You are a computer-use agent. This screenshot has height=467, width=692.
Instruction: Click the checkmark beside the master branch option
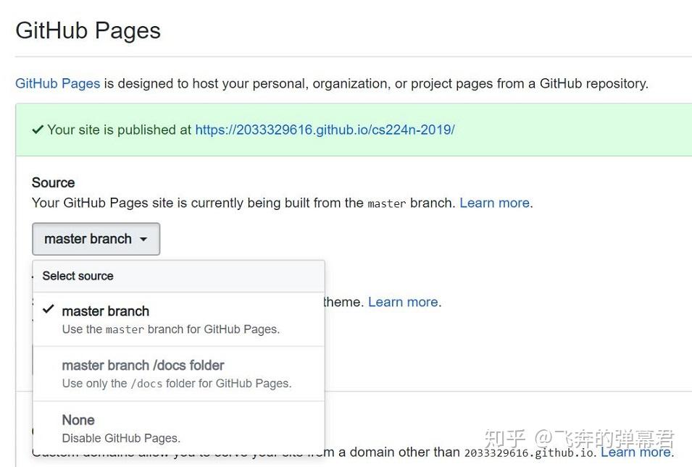click(49, 310)
